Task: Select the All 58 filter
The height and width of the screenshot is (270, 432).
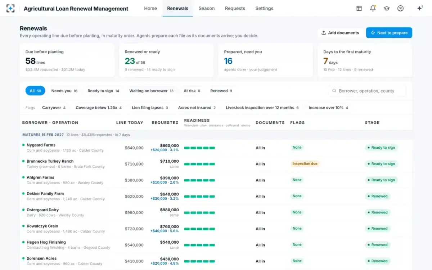Action: (x=35, y=91)
